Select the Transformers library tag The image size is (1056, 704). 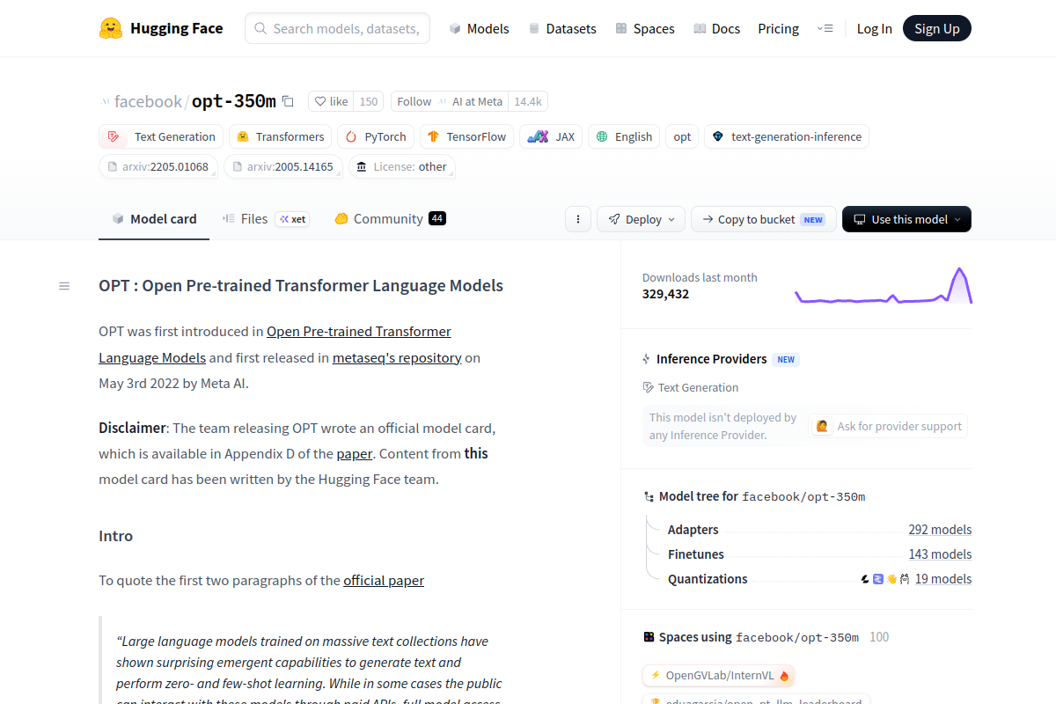coord(281,136)
